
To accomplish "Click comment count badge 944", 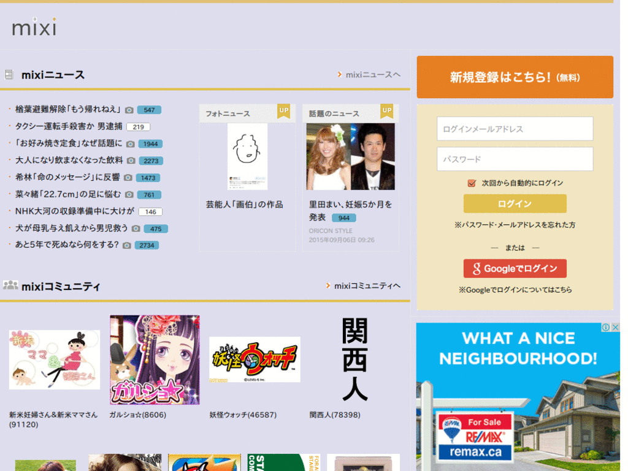I will click(344, 218).
